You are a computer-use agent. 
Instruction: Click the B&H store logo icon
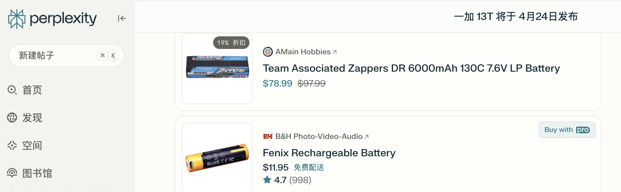pos(268,136)
